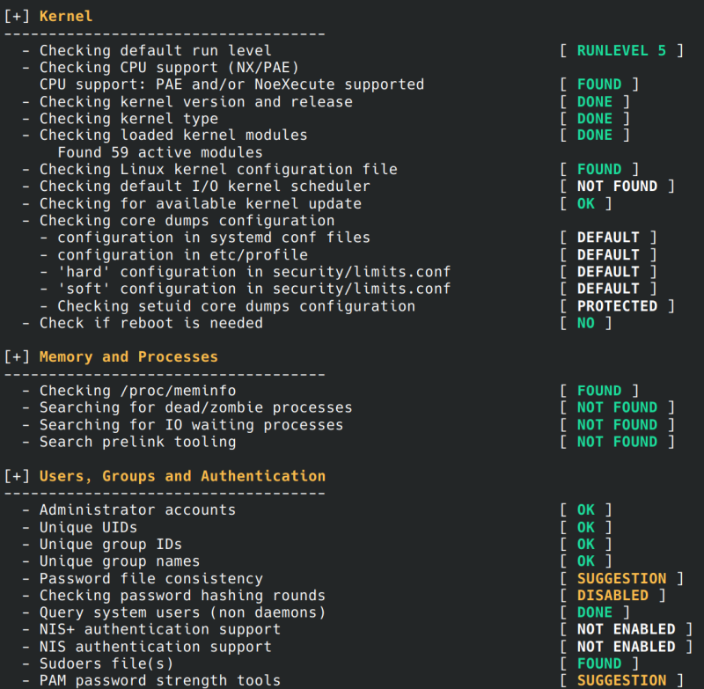Viewport: 704px width, 689px height.
Task: Click the Kernel section heading
Action: coord(66,16)
